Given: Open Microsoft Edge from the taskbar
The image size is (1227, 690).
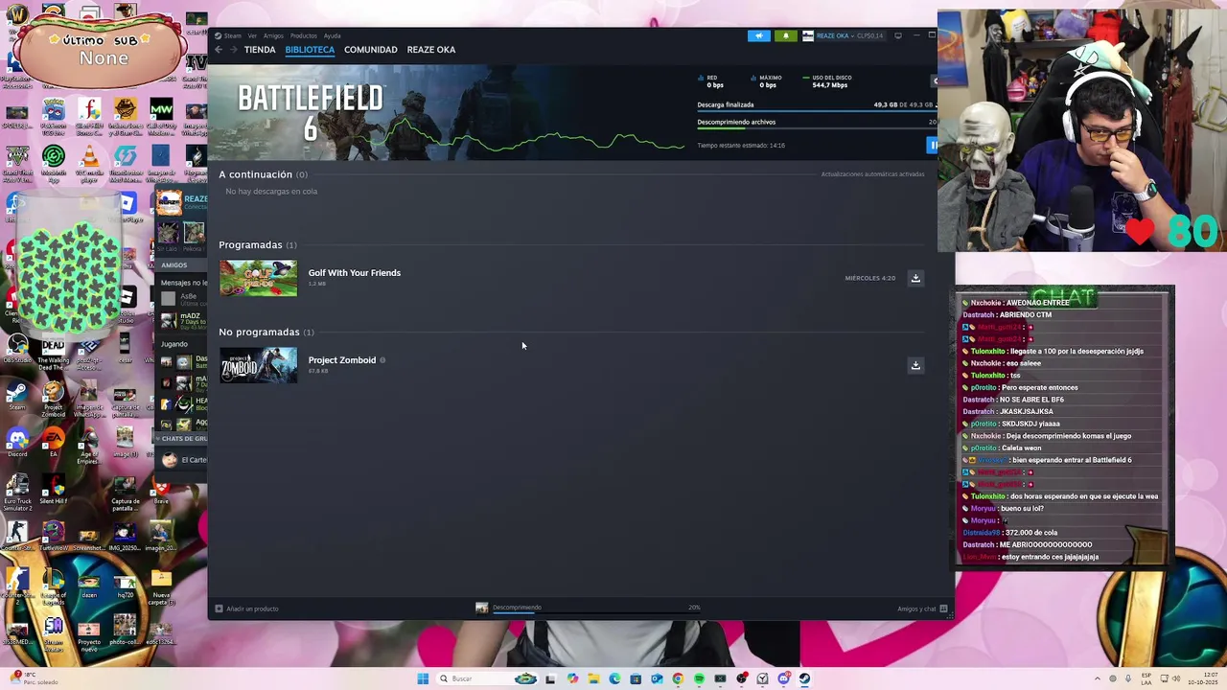Looking at the screenshot, I should tap(614, 678).
